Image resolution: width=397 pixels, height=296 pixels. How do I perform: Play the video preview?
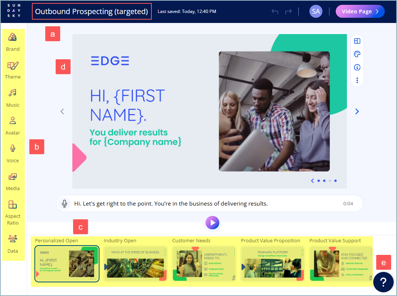click(213, 223)
